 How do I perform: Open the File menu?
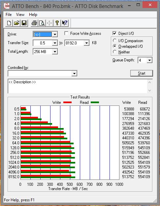(9, 15)
